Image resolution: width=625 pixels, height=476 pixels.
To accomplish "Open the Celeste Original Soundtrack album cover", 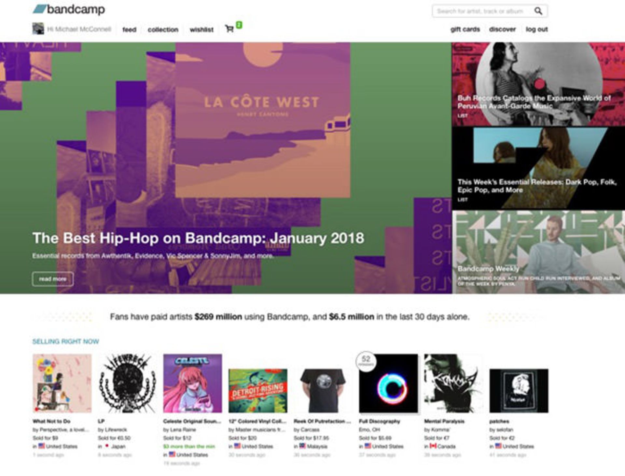I will click(x=192, y=383).
